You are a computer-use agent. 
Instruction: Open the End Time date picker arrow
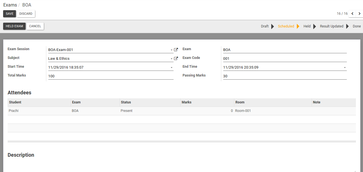pyautogui.click(x=345, y=67)
